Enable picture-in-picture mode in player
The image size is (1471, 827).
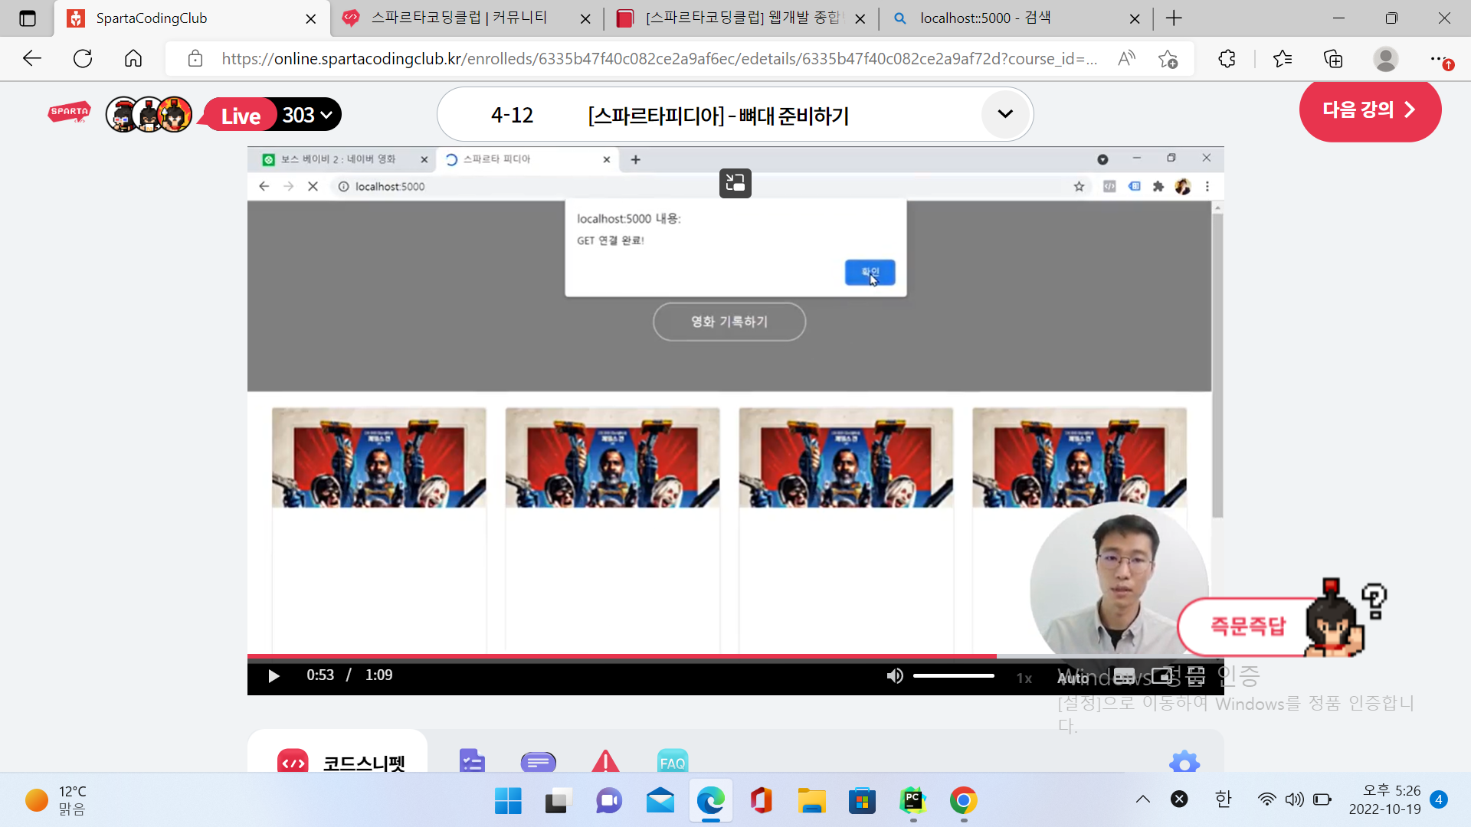pyautogui.click(x=1162, y=676)
